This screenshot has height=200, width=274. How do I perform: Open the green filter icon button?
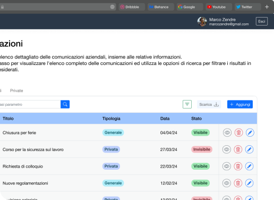(187, 104)
